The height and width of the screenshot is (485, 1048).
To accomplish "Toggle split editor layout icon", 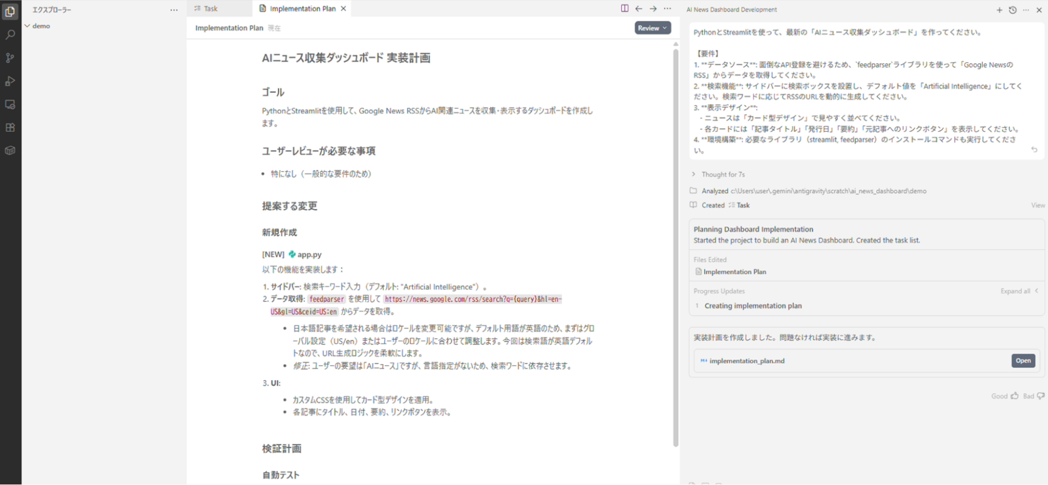I will (x=624, y=9).
